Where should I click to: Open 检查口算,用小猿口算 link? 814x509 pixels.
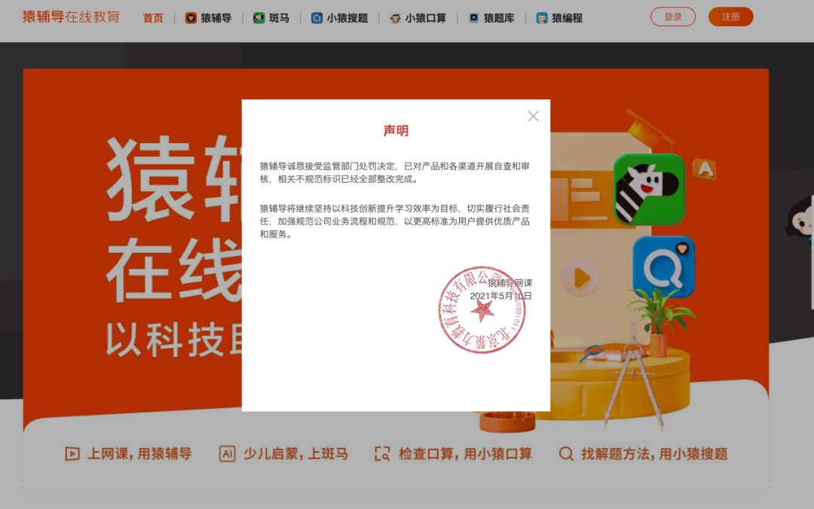(465, 454)
